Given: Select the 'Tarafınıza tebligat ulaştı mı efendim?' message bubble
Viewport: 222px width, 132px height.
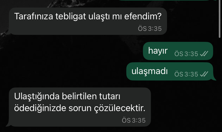Looking at the screenshot, I should [x=88, y=21].
